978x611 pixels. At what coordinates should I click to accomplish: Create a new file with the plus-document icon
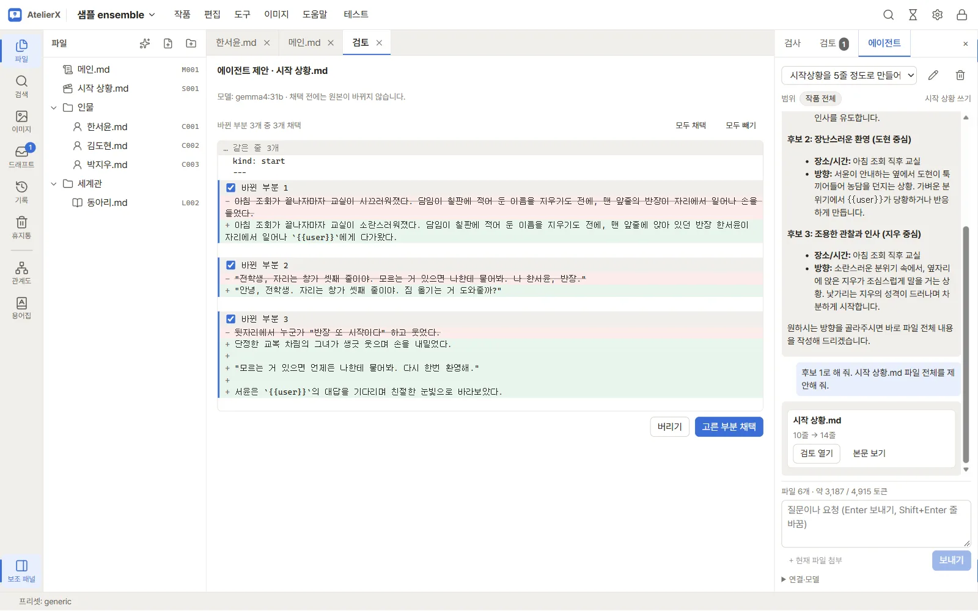coord(168,43)
